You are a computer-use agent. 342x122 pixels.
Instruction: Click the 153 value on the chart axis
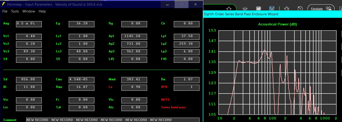[212, 30]
